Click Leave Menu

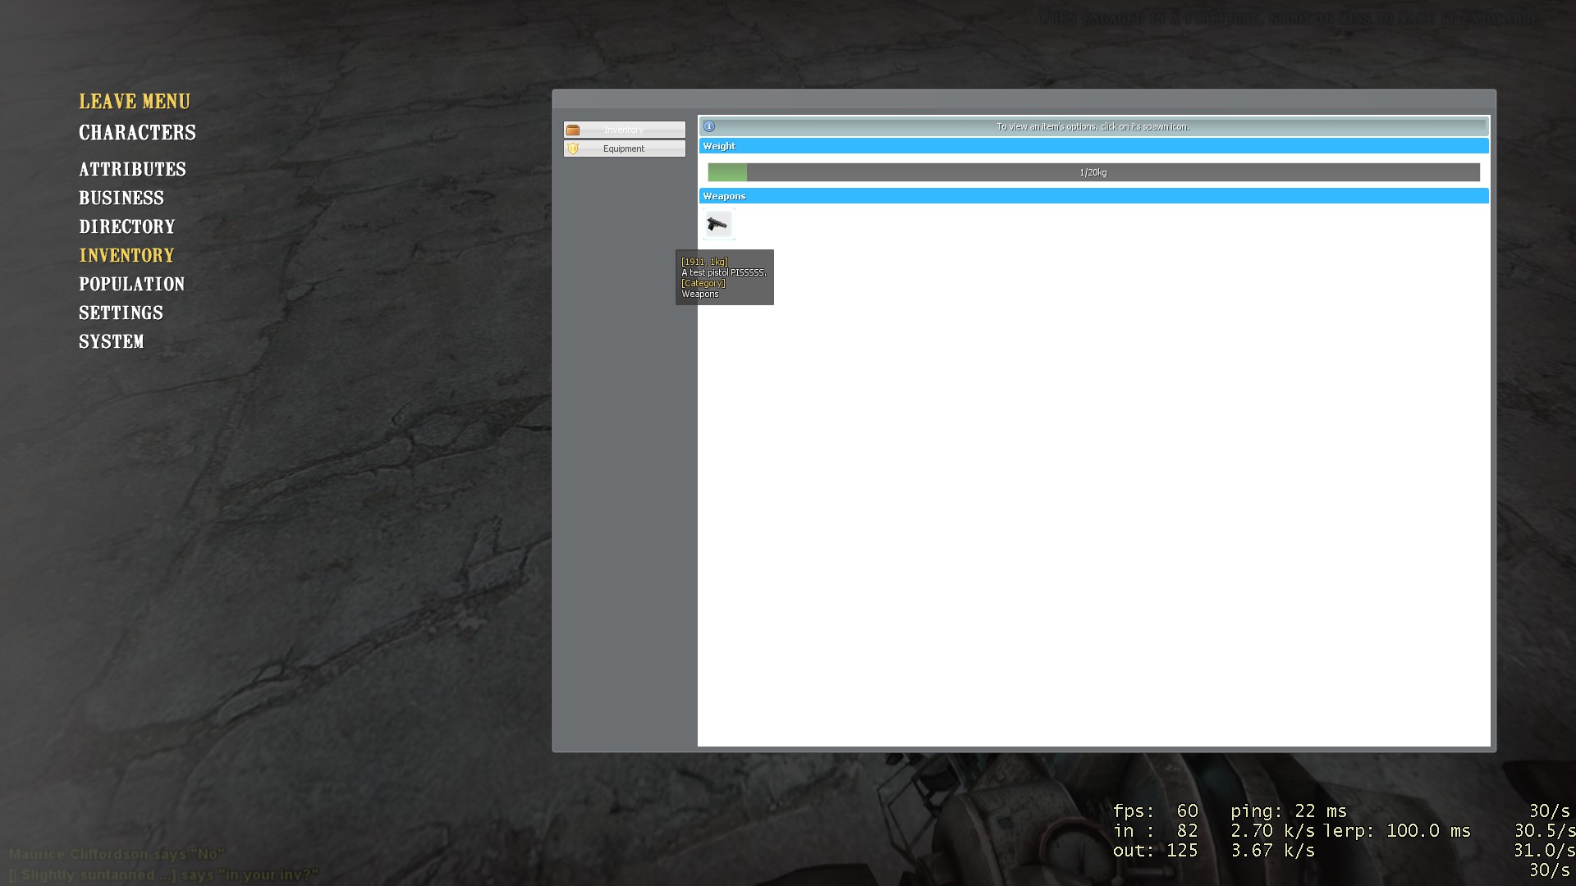(135, 102)
